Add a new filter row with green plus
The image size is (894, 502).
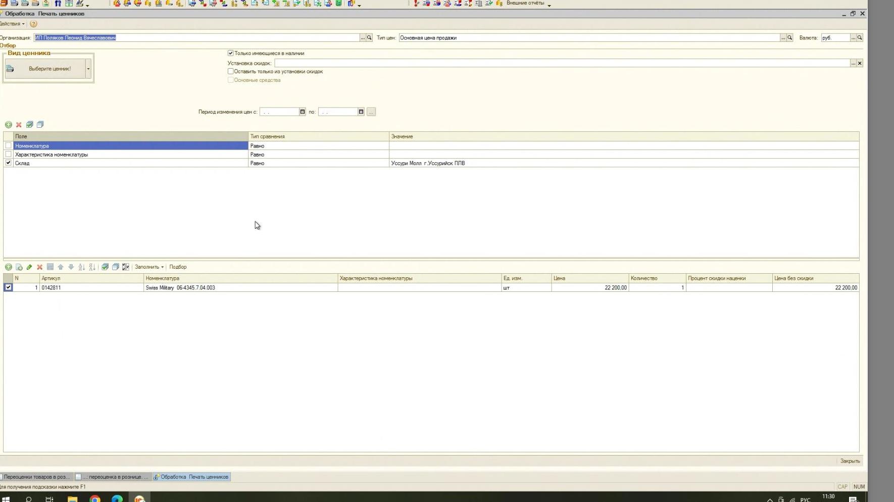(9, 125)
